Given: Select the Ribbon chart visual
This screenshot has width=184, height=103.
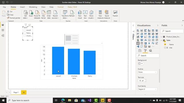Looking at the screenshot, I should pos(157,34).
